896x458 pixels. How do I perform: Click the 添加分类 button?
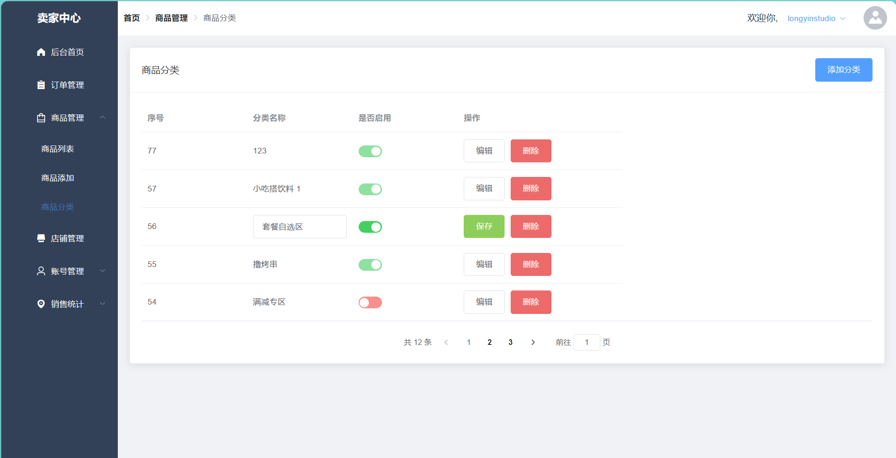pyautogui.click(x=843, y=70)
